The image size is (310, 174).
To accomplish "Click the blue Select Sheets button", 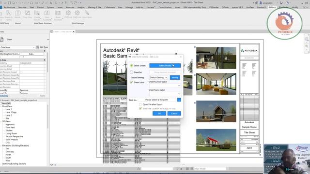I will coord(165,66).
